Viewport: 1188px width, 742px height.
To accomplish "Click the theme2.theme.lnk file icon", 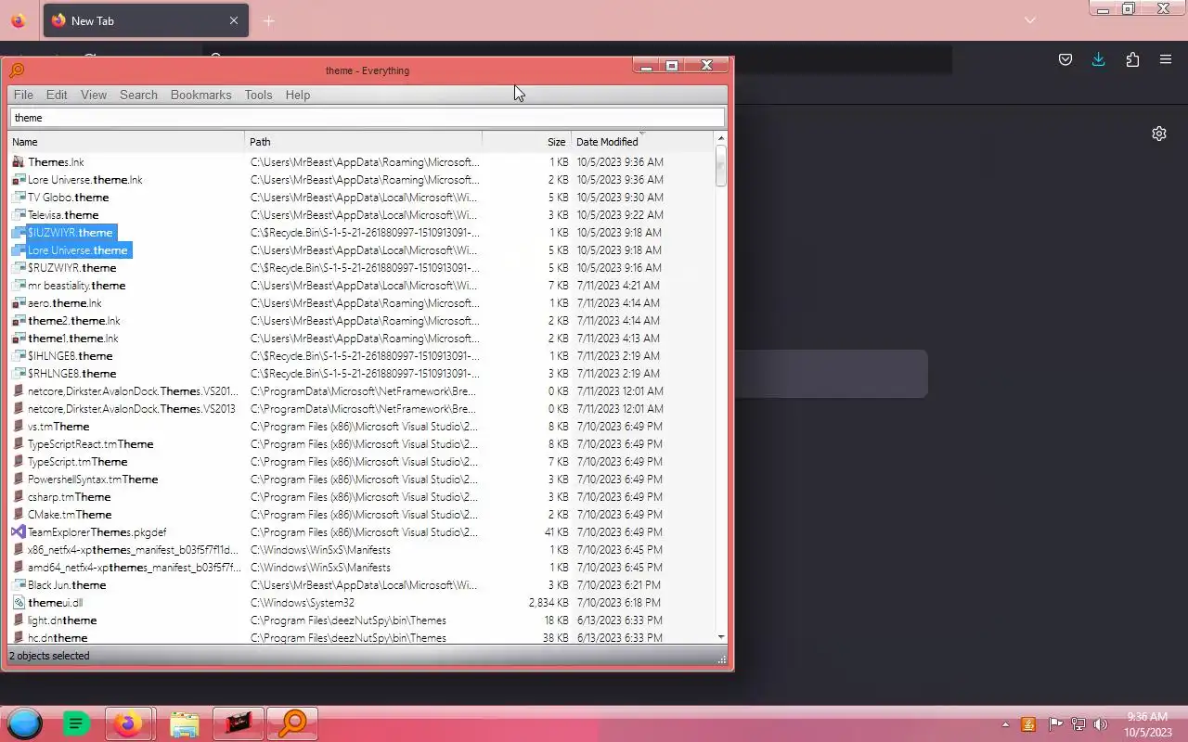I will point(19,321).
